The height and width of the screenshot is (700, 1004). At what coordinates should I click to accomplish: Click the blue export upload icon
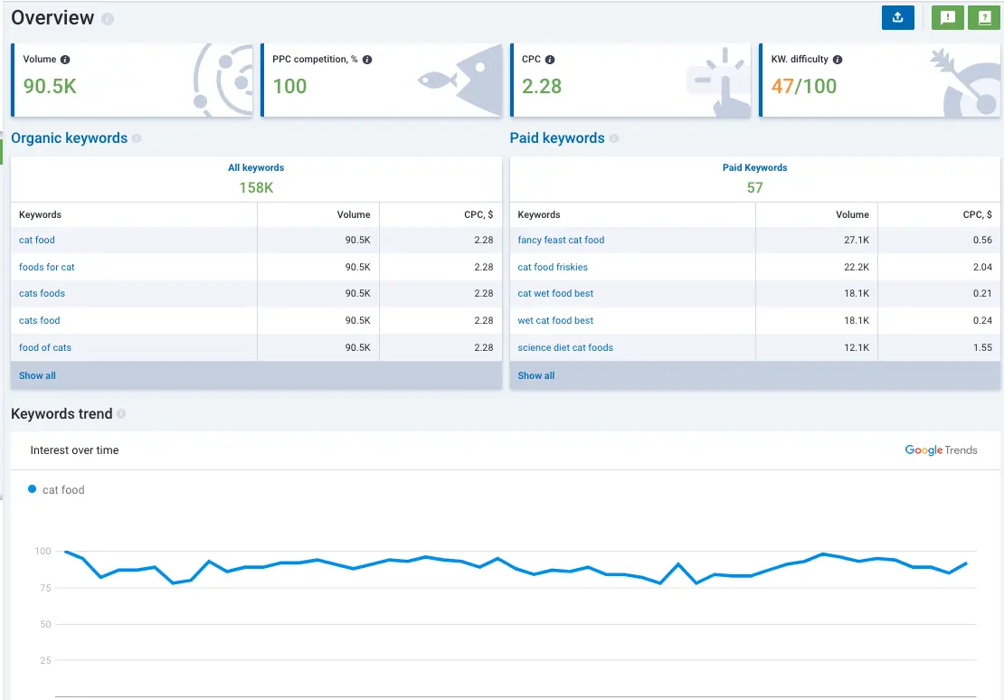point(897,18)
